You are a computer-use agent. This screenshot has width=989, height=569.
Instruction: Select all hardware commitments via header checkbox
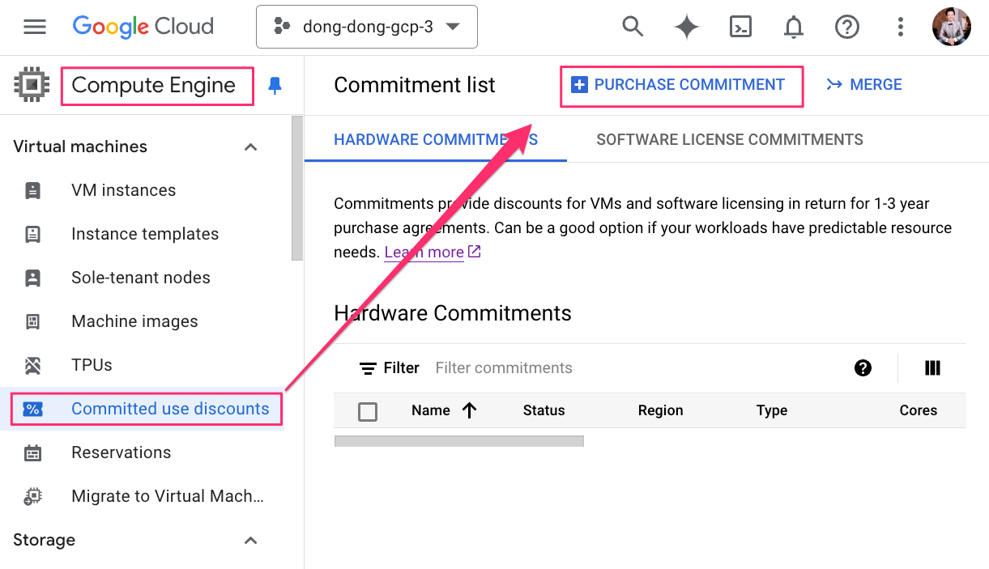tap(368, 410)
